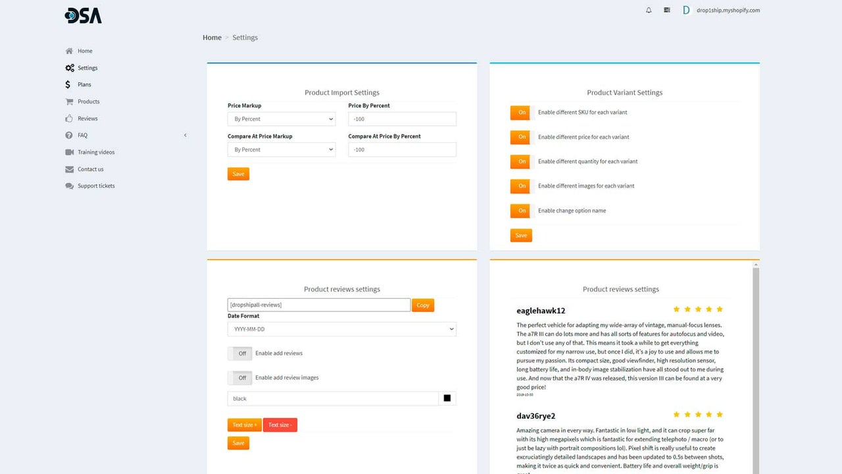The image size is (842, 474).
Task: Click the Plans dollar icon
Action: coord(68,84)
